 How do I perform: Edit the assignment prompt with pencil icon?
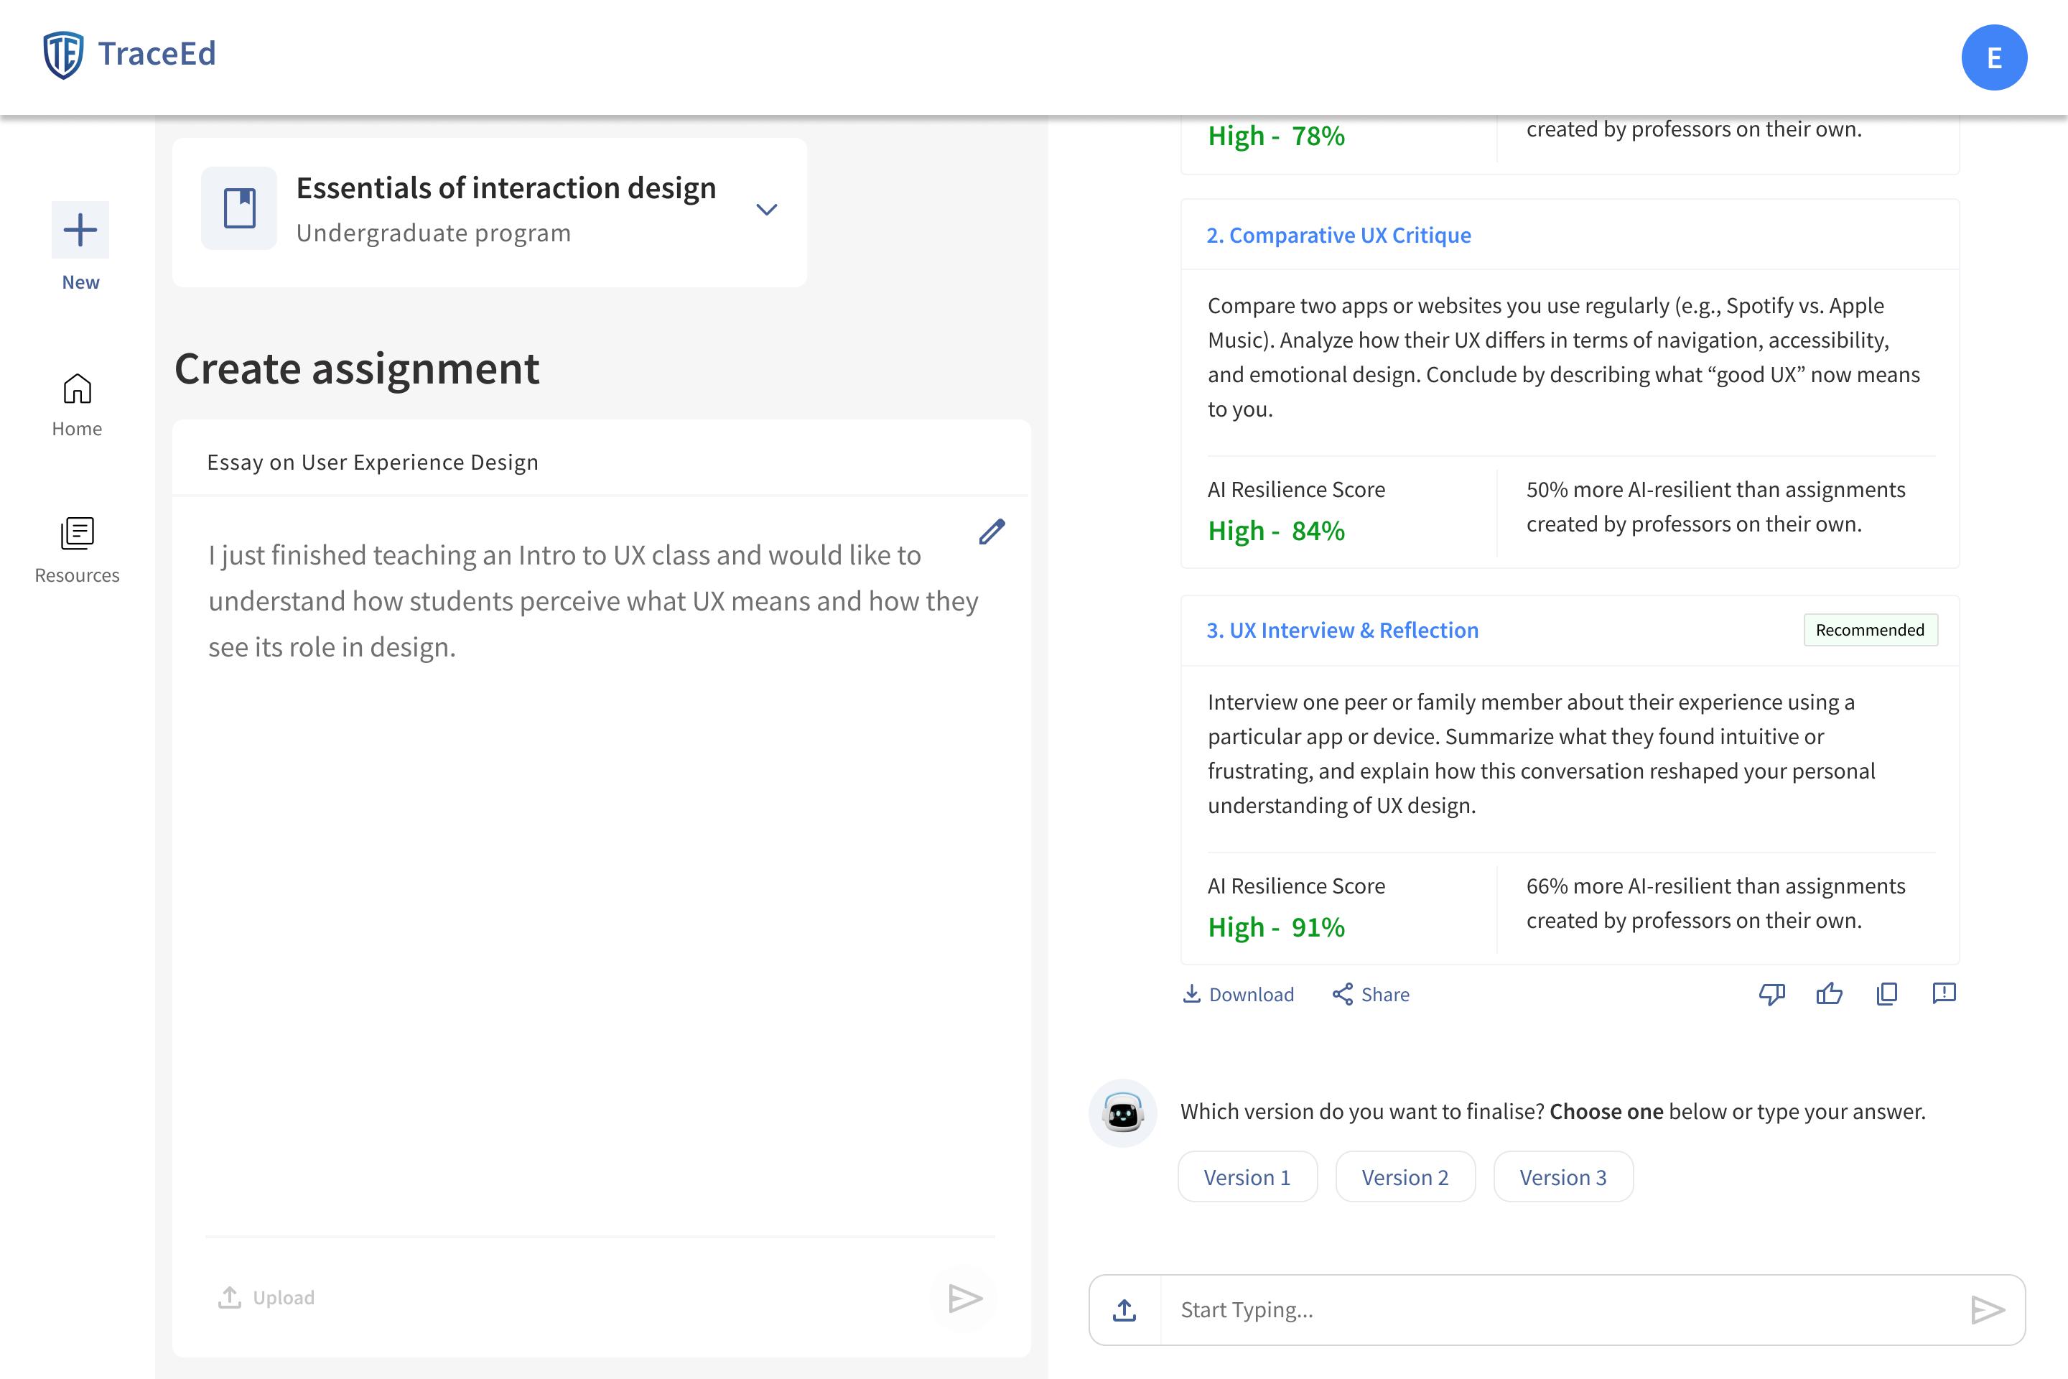pos(992,531)
